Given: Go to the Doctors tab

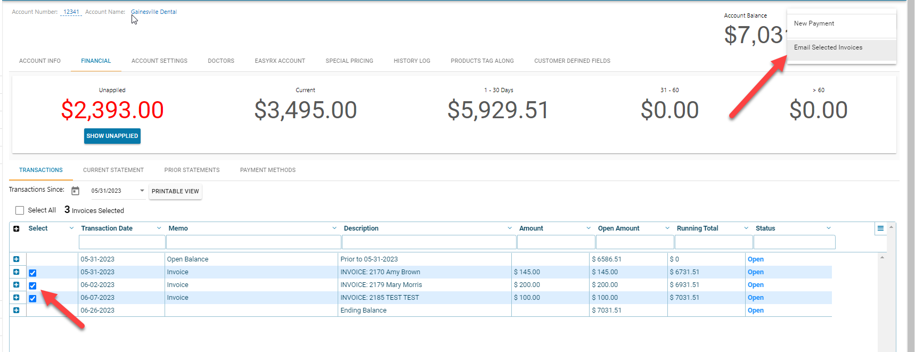Looking at the screenshot, I should [221, 61].
